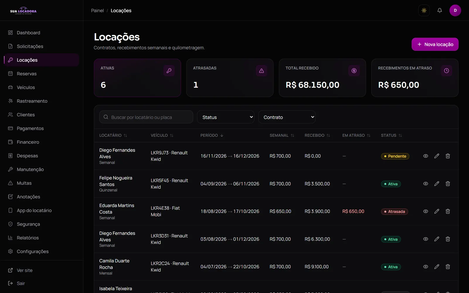Click Ver site link
Screen dimensions: 469x293
pos(42,270)
